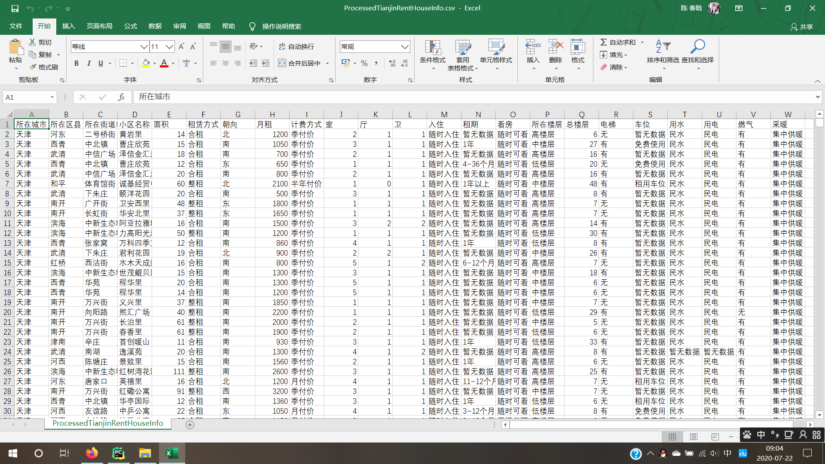Image resolution: width=825 pixels, height=464 pixels.
Task: Click the Conditional Formatting icon
Action: 432,49
